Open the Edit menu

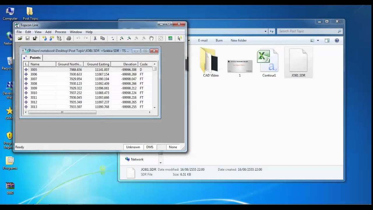[x=28, y=32]
